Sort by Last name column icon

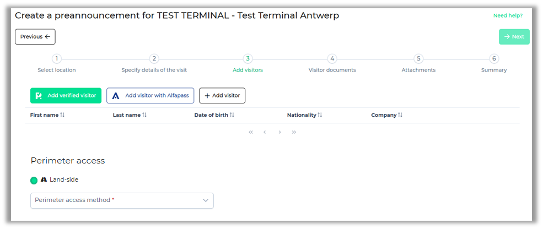point(144,115)
